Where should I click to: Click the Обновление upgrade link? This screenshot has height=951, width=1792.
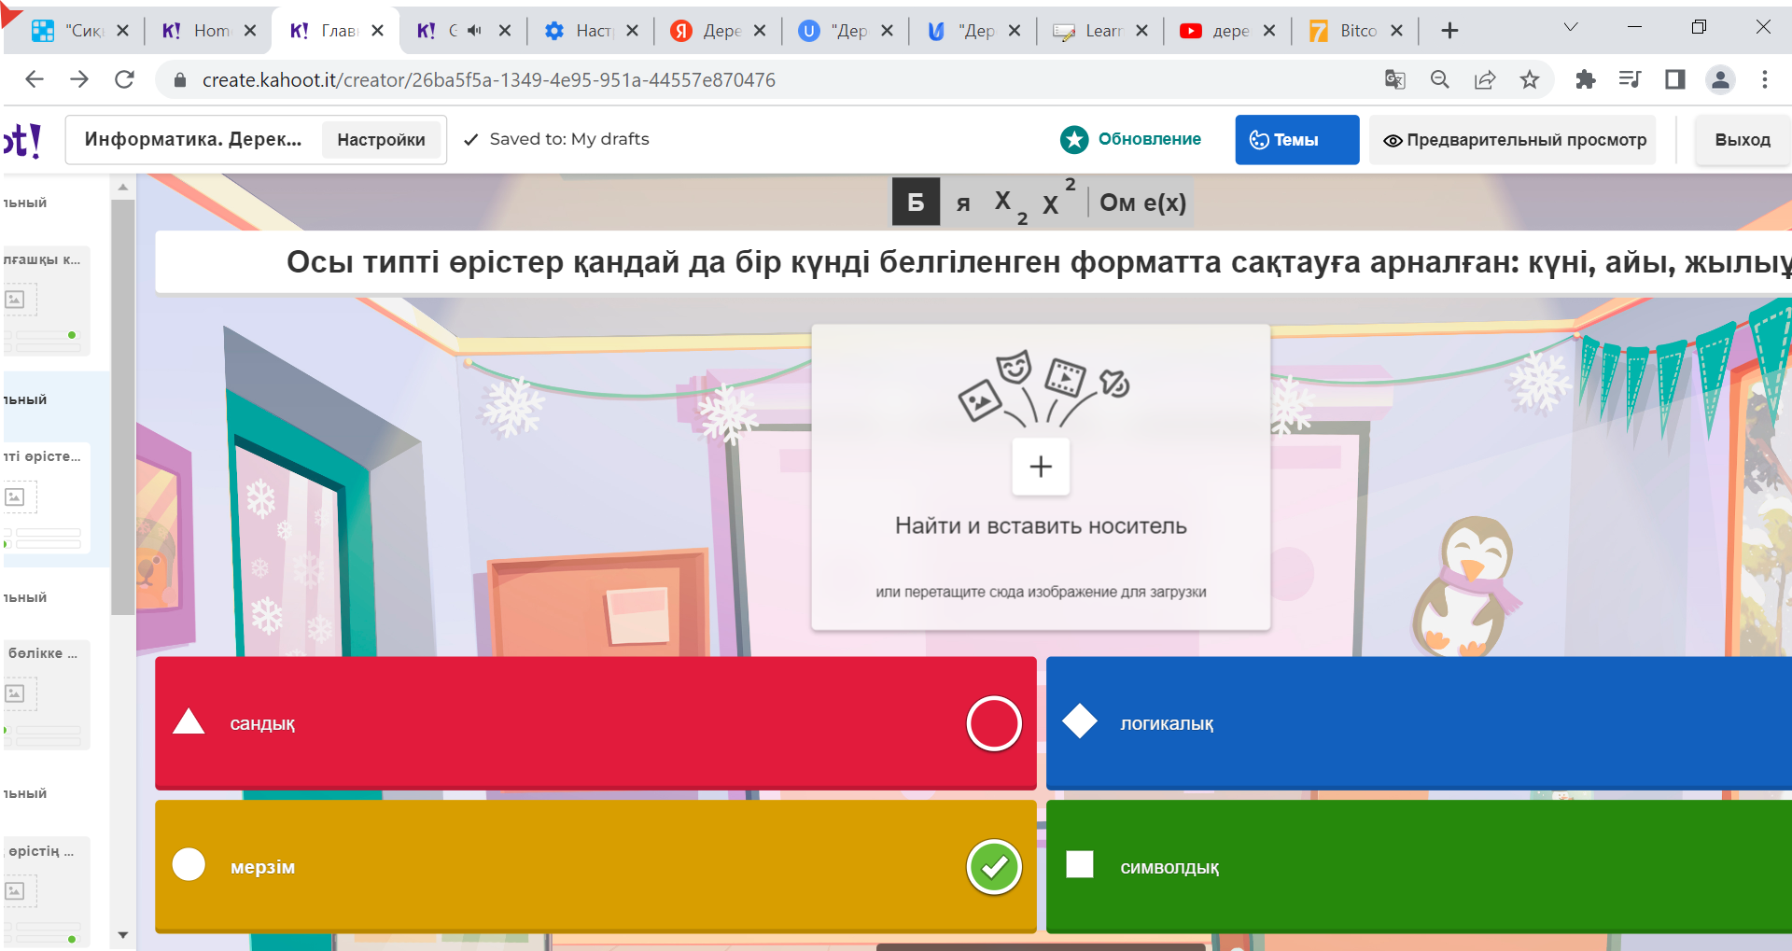[x=1149, y=139]
